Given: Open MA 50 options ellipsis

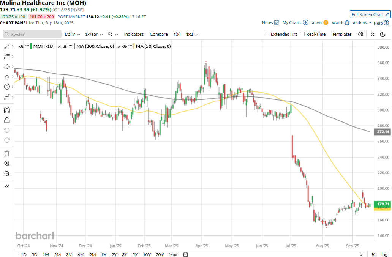Looking at the screenshot, I should click(x=130, y=46).
